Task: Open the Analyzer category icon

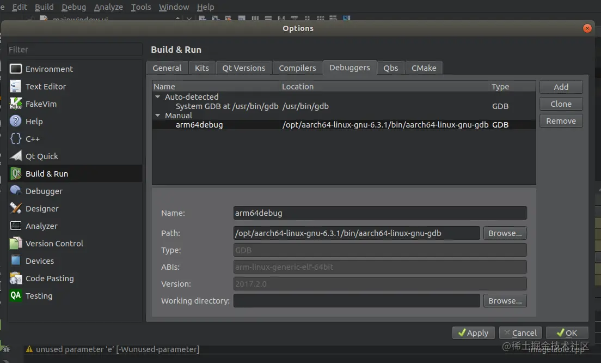Action: (16, 226)
